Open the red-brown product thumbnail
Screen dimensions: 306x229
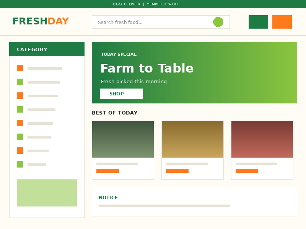[262, 139]
